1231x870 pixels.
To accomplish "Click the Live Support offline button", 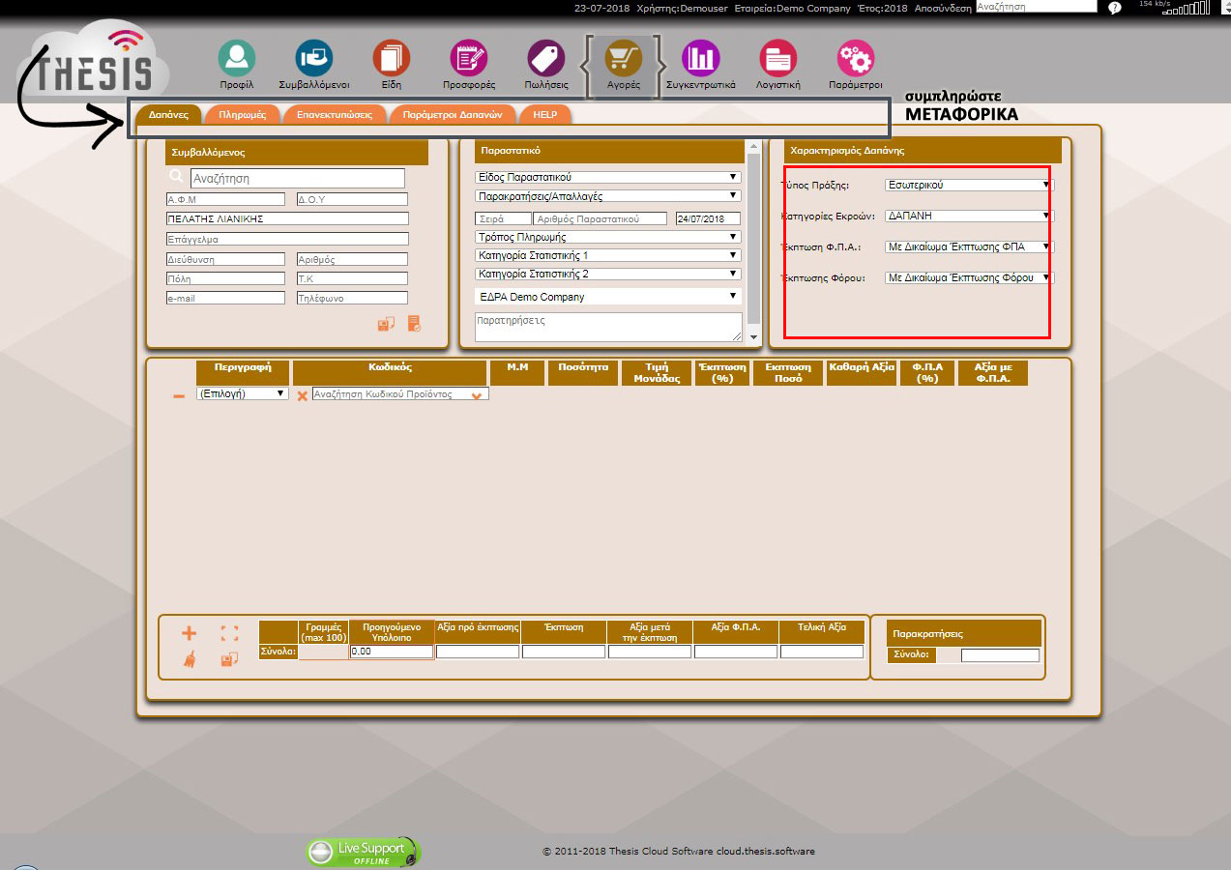I will 364,853.
